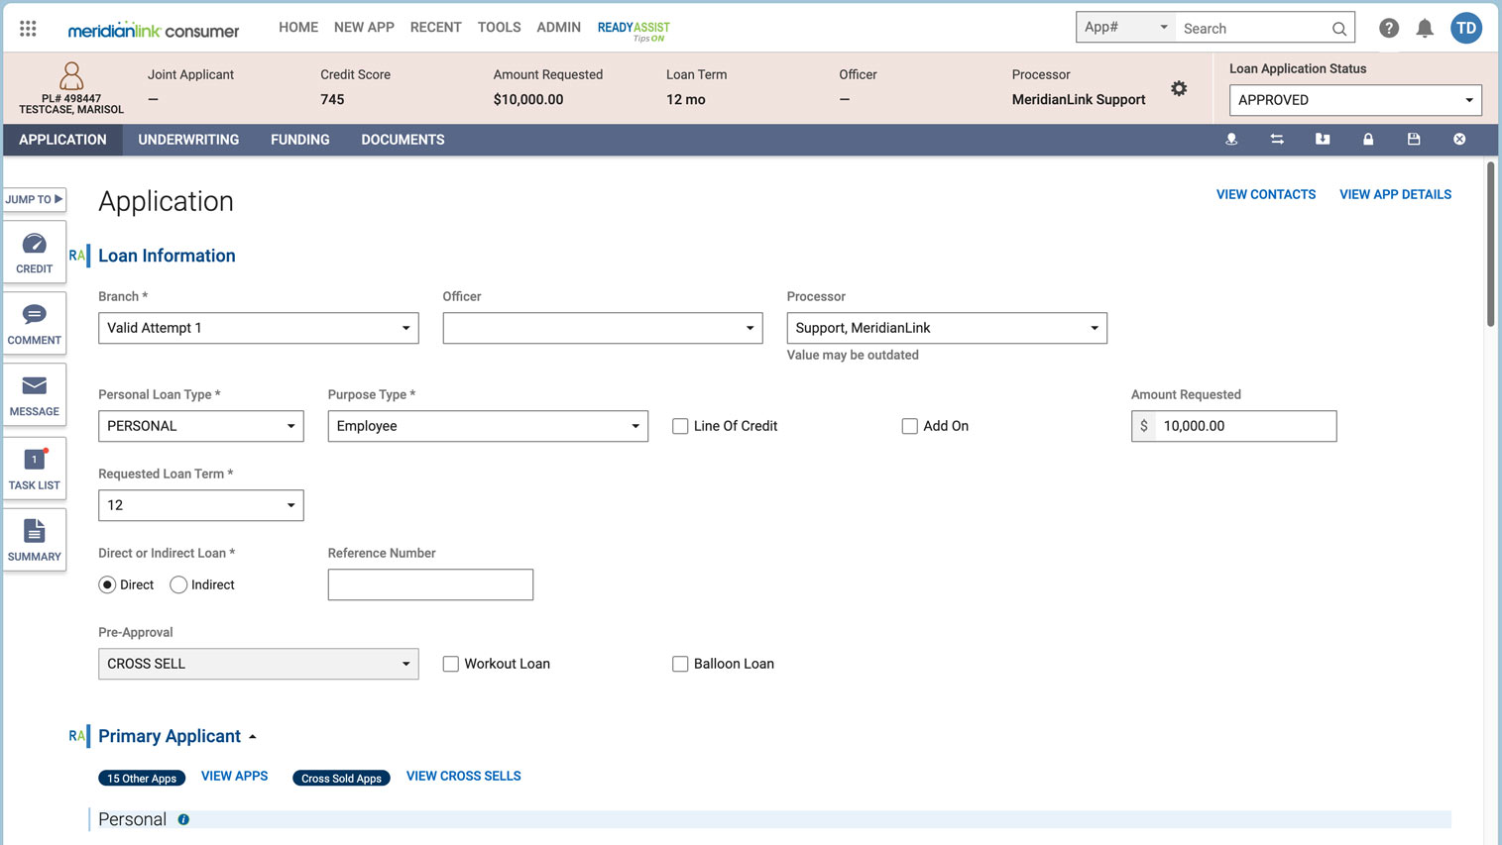
Task: Click the transfer arrows icon in the toolbar
Action: [x=1277, y=139]
